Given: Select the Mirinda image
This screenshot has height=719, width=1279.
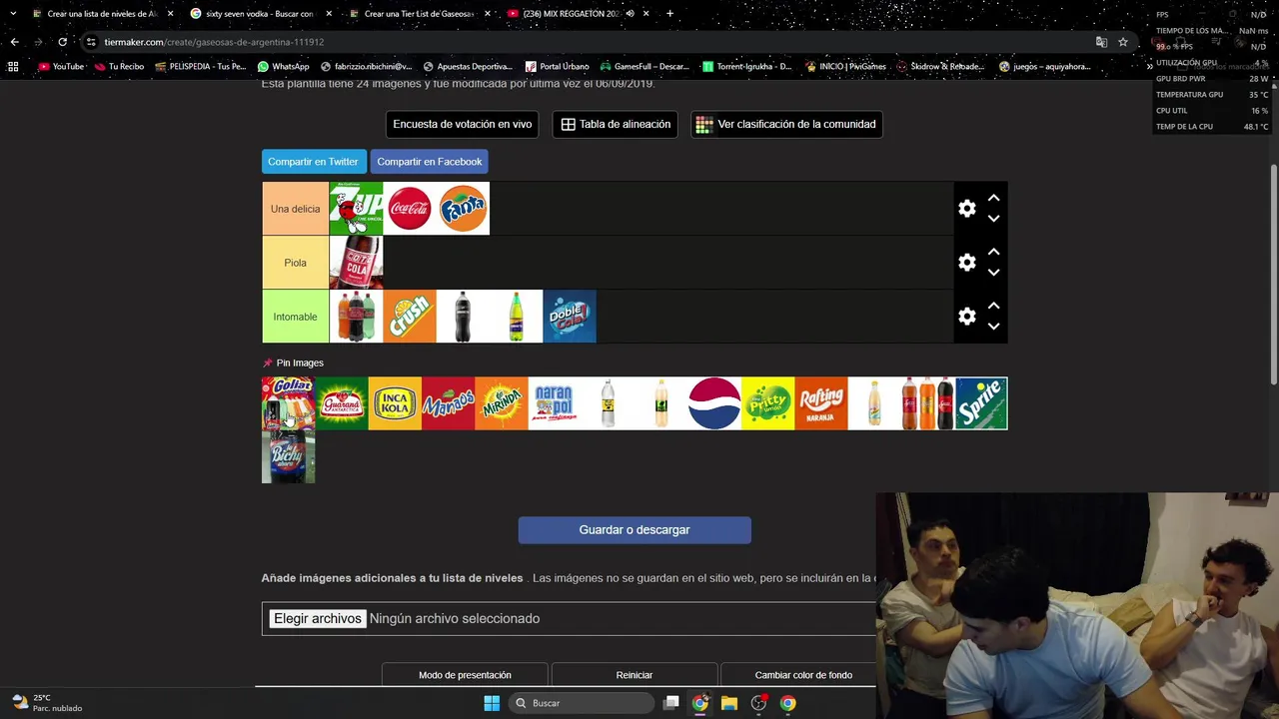Looking at the screenshot, I should pyautogui.click(x=502, y=403).
